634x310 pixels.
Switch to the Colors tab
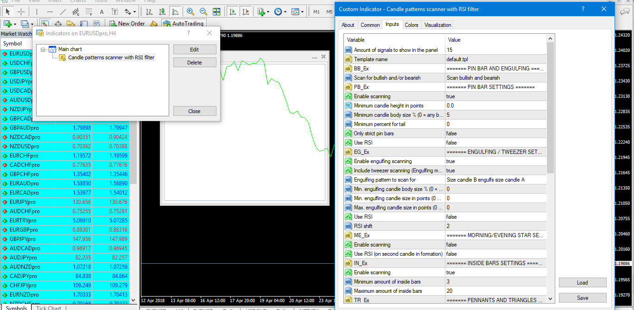pos(412,25)
